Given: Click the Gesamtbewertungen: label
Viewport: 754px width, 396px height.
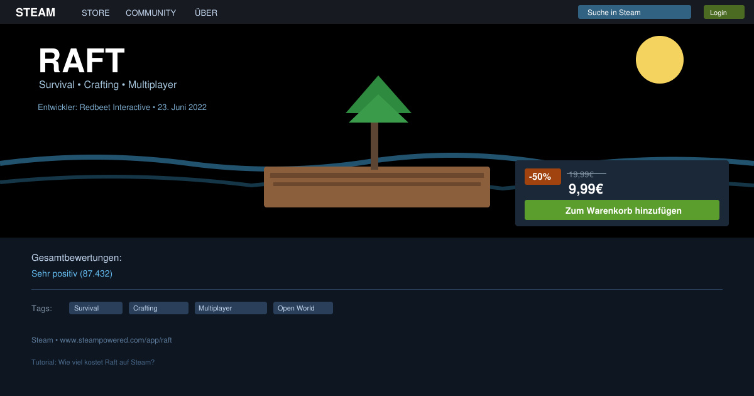Looking at the screenshot, I should click(77, 258).
